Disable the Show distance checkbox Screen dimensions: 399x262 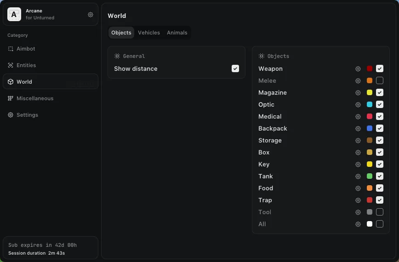click(235, 68)
